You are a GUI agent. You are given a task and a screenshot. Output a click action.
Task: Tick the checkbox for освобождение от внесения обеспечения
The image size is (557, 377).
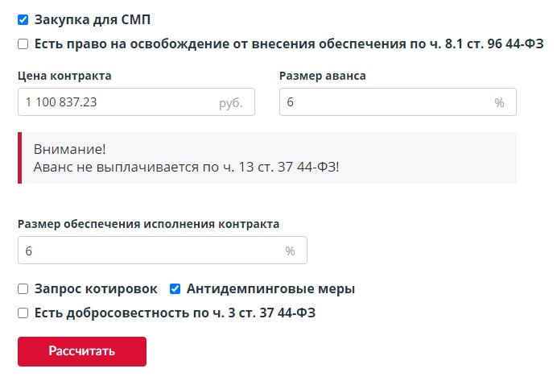(23, 43)
